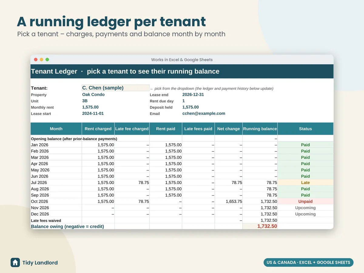Select the Jul 2026 month cell
This screenshot has width=364, height=273.
pyautogui.click(x=56, y=183)
